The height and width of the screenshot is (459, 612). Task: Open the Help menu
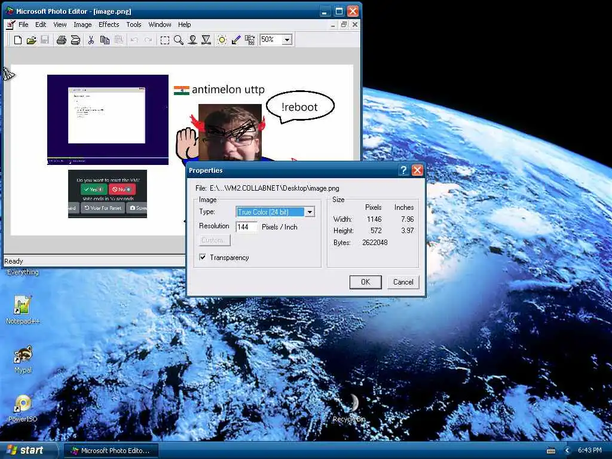[x=185, y=25]
